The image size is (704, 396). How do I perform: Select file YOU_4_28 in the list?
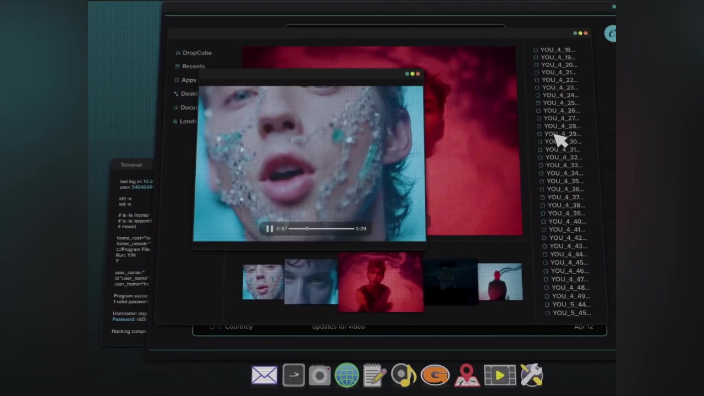[x=562, y=126]
